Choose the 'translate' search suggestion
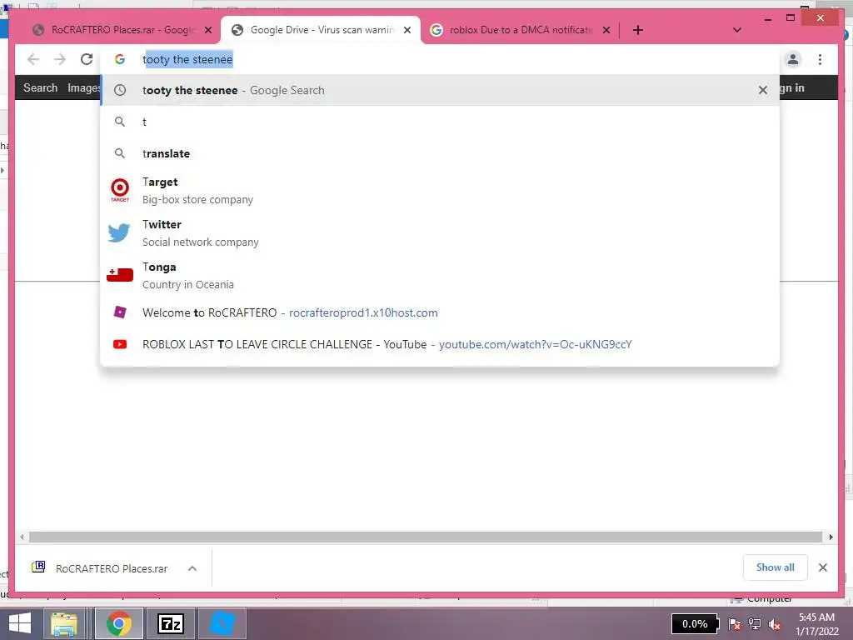 point(440,153)
